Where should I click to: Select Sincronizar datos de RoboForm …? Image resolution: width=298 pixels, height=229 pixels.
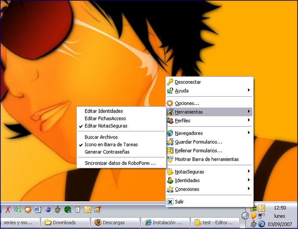pyautogui.click(x=121, y=163)
